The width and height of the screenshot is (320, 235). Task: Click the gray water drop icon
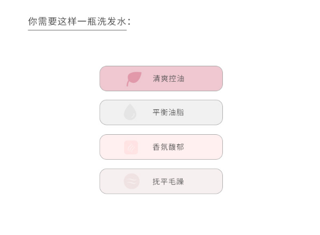click(130, 112)
